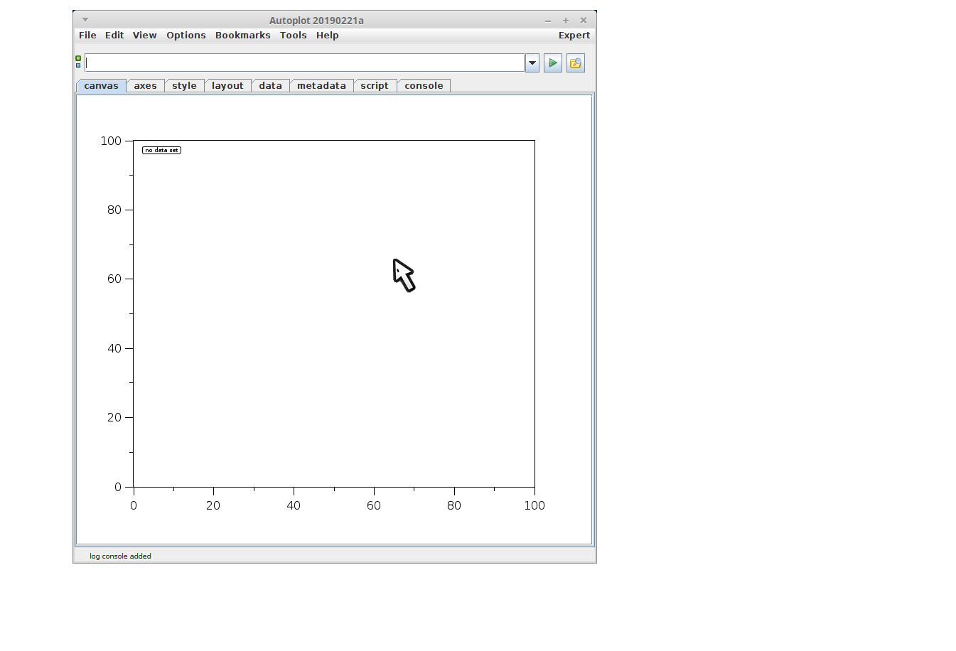Open the window menu triangle in title bar
956x651 pixels.
click(x=85, y=20)
